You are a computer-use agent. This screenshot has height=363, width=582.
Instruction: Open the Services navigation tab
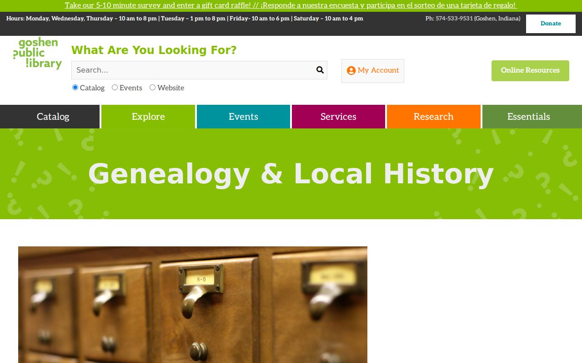coord(338,117)
